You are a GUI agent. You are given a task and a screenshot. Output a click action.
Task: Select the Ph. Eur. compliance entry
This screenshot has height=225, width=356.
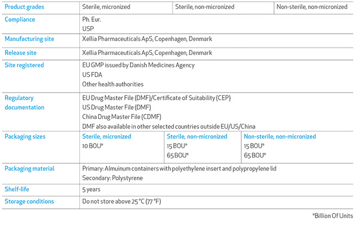[92, 19]
